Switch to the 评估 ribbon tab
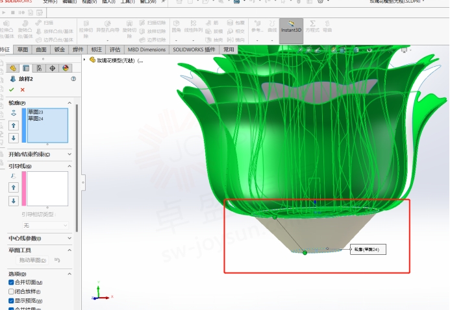 coord(115,49)
